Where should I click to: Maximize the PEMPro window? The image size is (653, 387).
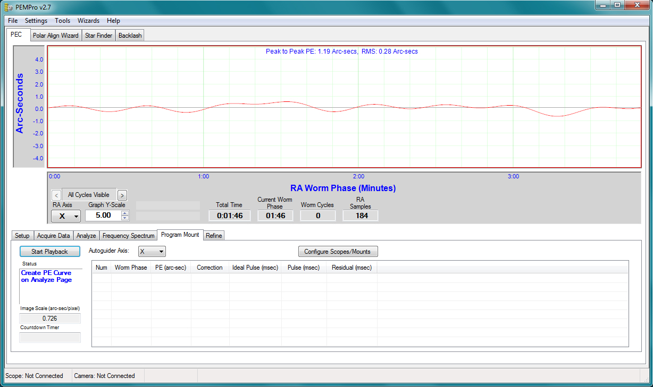pyautogui.click(x=617, y=5)
